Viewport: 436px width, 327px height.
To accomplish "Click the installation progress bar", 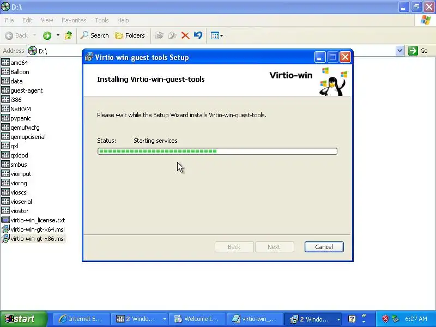I will click(217, 152).
